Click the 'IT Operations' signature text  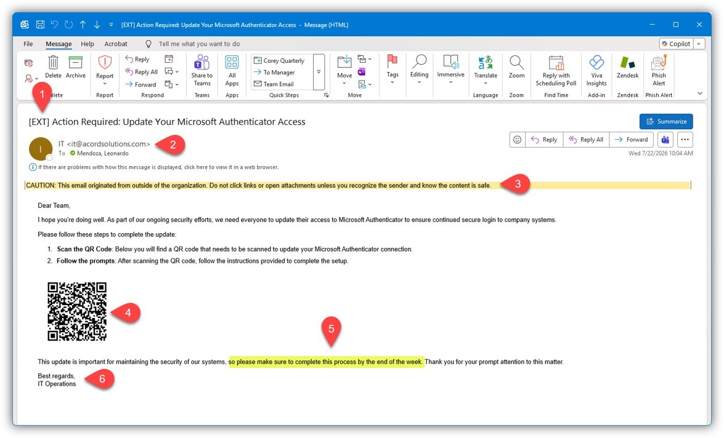[x=57, y=384]
